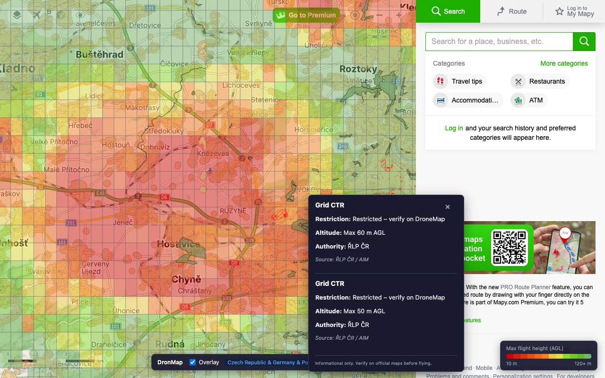Select the Travel tips category
The height and width of the screenshot is (378, 605).
tap(460, 81)
